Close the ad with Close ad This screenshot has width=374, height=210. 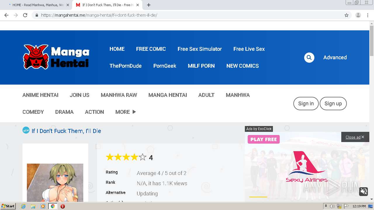coord(355,137)
